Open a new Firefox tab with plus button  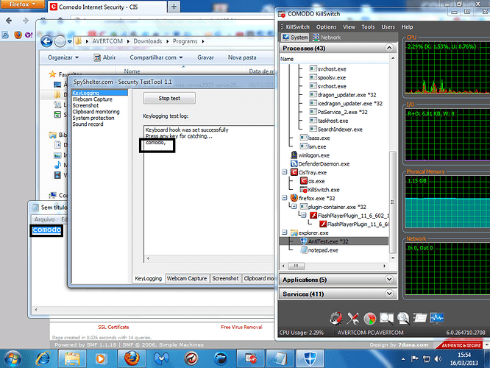(x=174, y=7)
